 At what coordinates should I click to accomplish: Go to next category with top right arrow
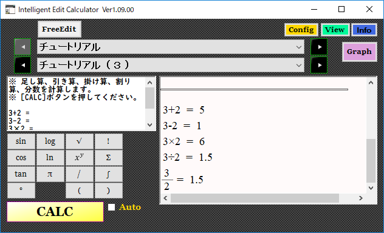319,47
